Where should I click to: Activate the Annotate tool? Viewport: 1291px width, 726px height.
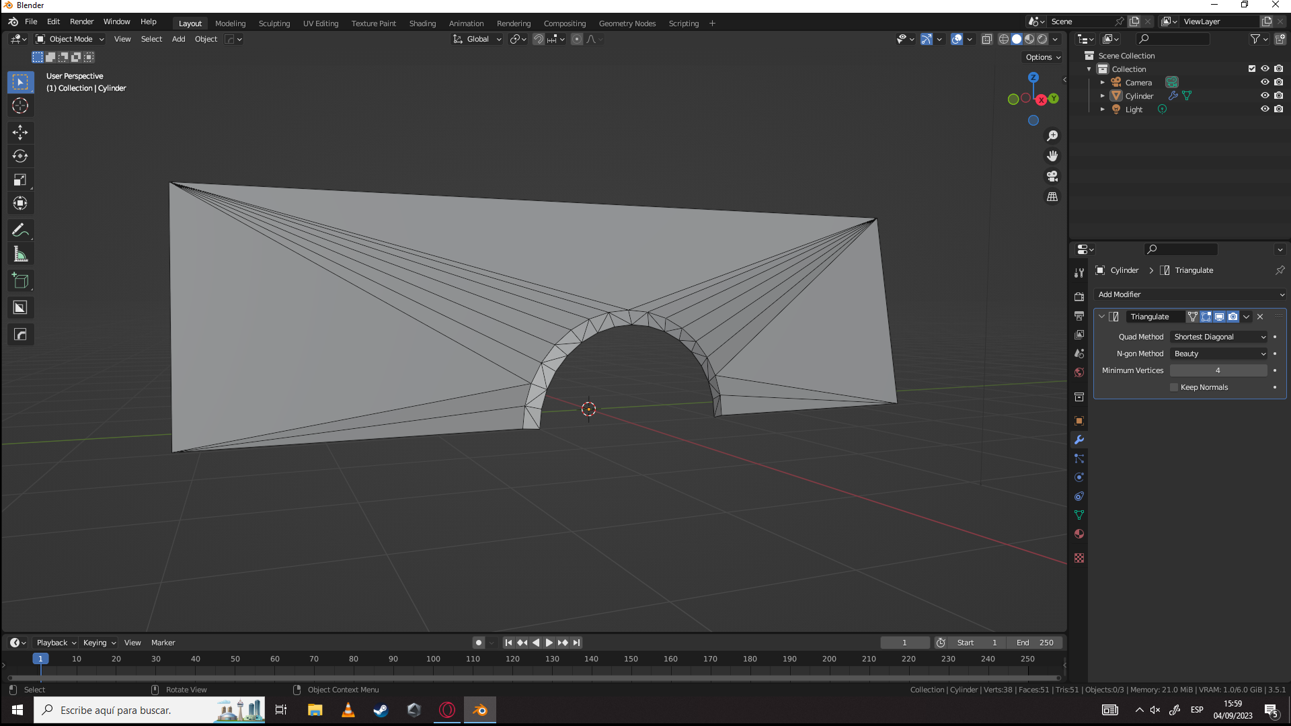pos(20,231)
